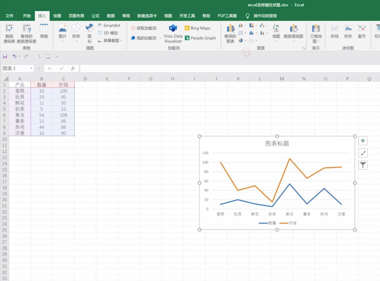The height and width of the screenshot is (281, 380).
Task: Open Get Add-ins (获取加载项)
Action: point(143,28)
